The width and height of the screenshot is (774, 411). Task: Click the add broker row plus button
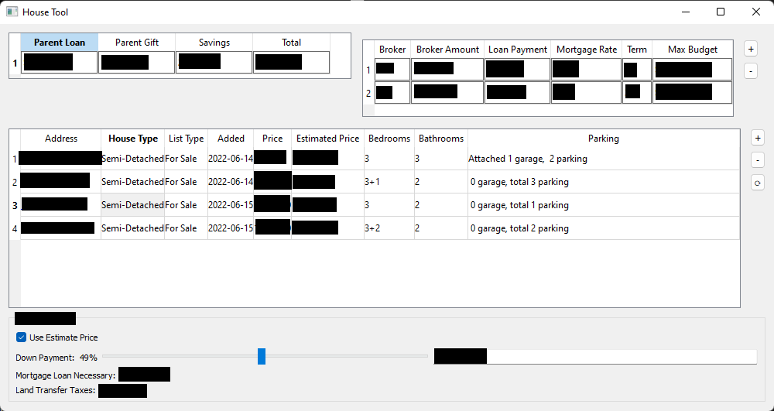(x=751, y=49)
